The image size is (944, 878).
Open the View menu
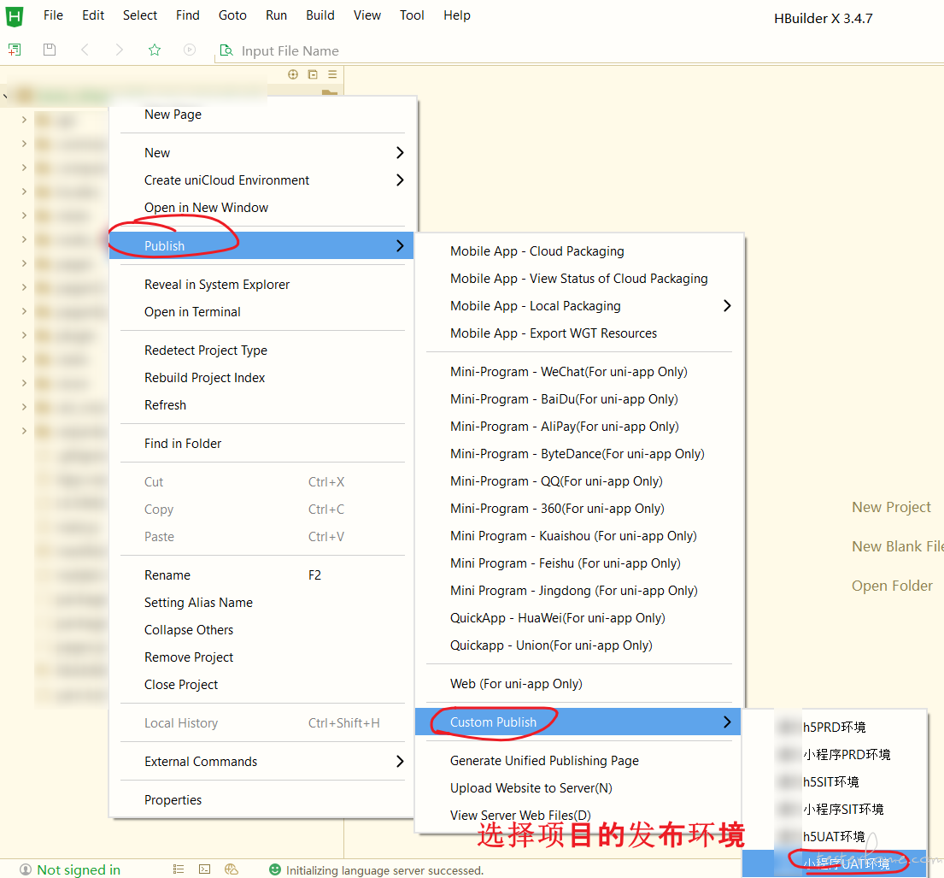[367, 15]
